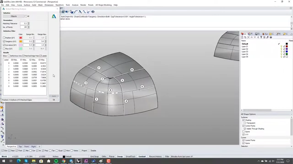The height and width of the screenshot is (164, 293).
Task: Click the delete layer X icon
Action: click(248, 37)
